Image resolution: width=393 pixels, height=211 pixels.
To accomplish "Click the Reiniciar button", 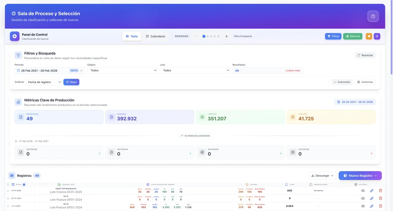I will click(x=365, y=55).
